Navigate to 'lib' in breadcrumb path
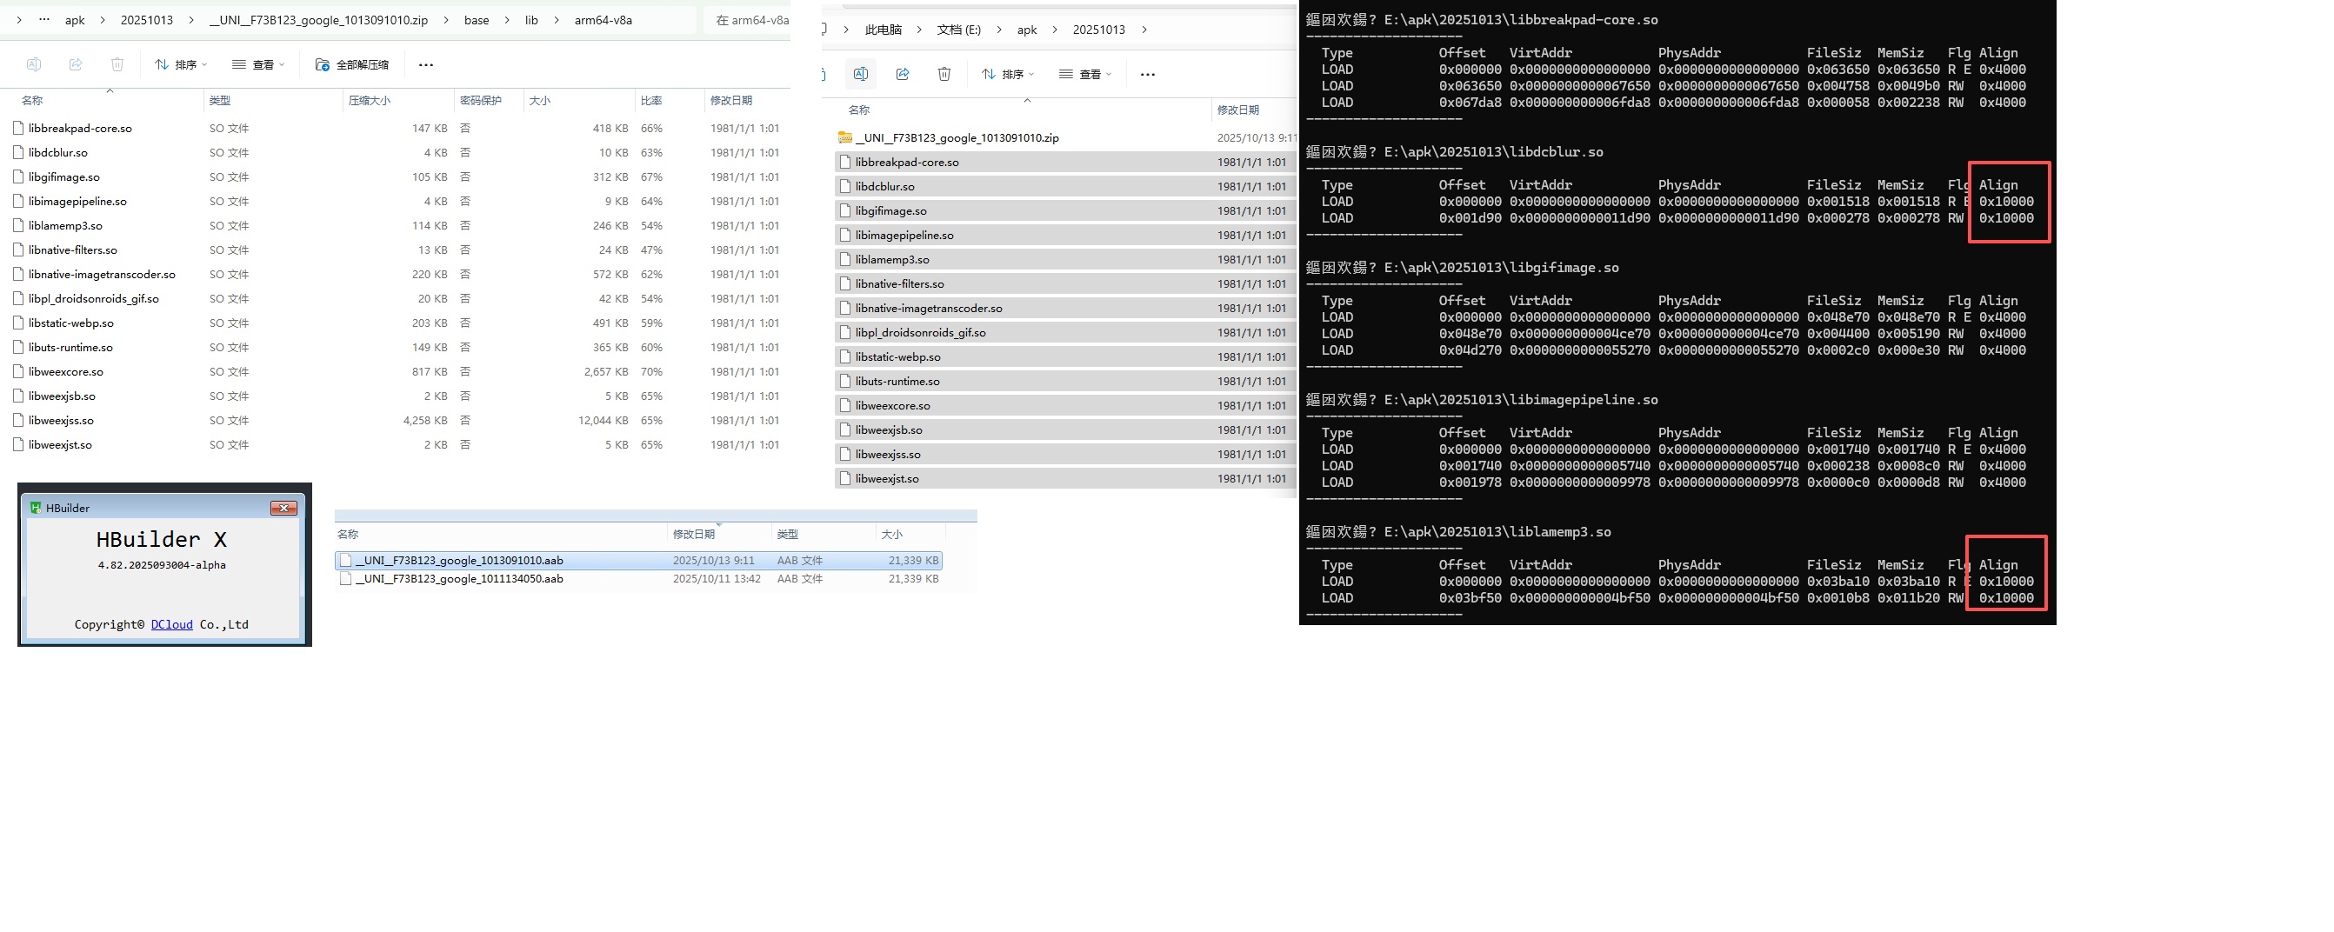 click(x=531, y=20)
